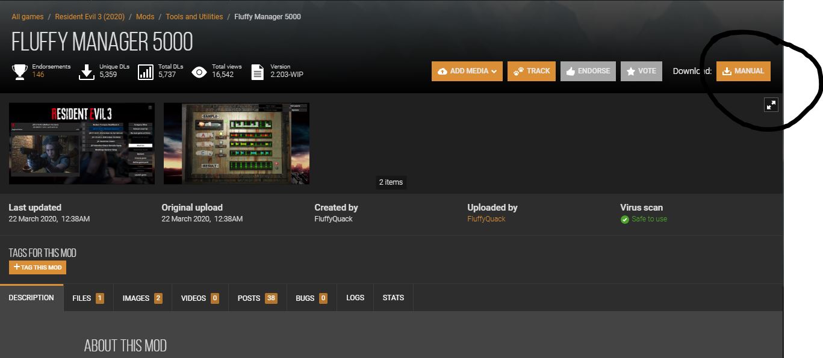Image resolution: width=823 pixels, height=358 pixels.
Task: Open uploader FluffyQuack profile link
Action: click(x=486, y=219)
